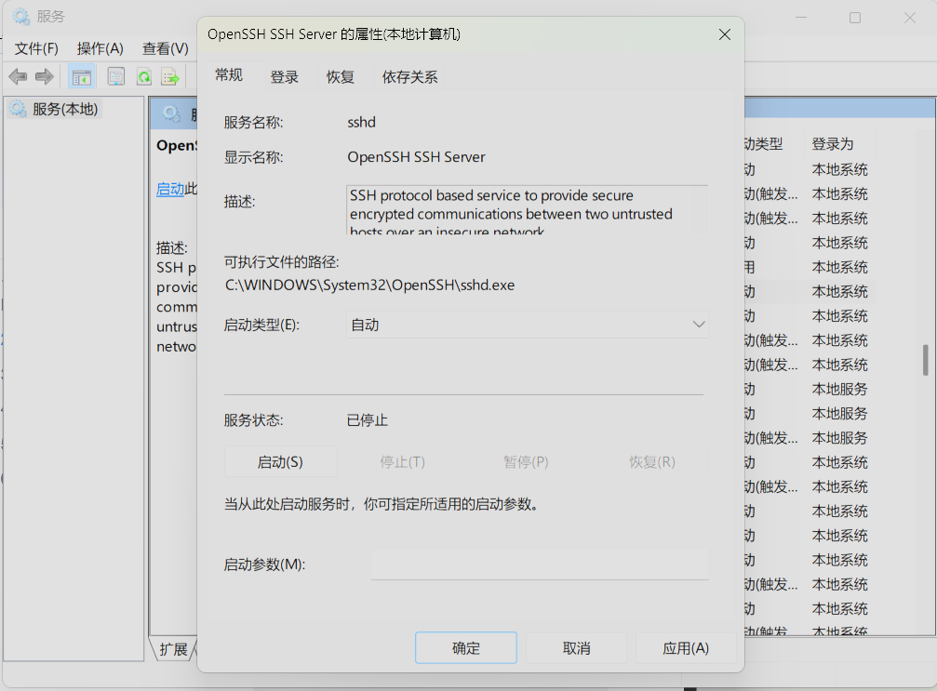Click into the 启动参数(M) input field
Image resolution: width=937 pixels, height=691 pixels.
click(541, 565)
